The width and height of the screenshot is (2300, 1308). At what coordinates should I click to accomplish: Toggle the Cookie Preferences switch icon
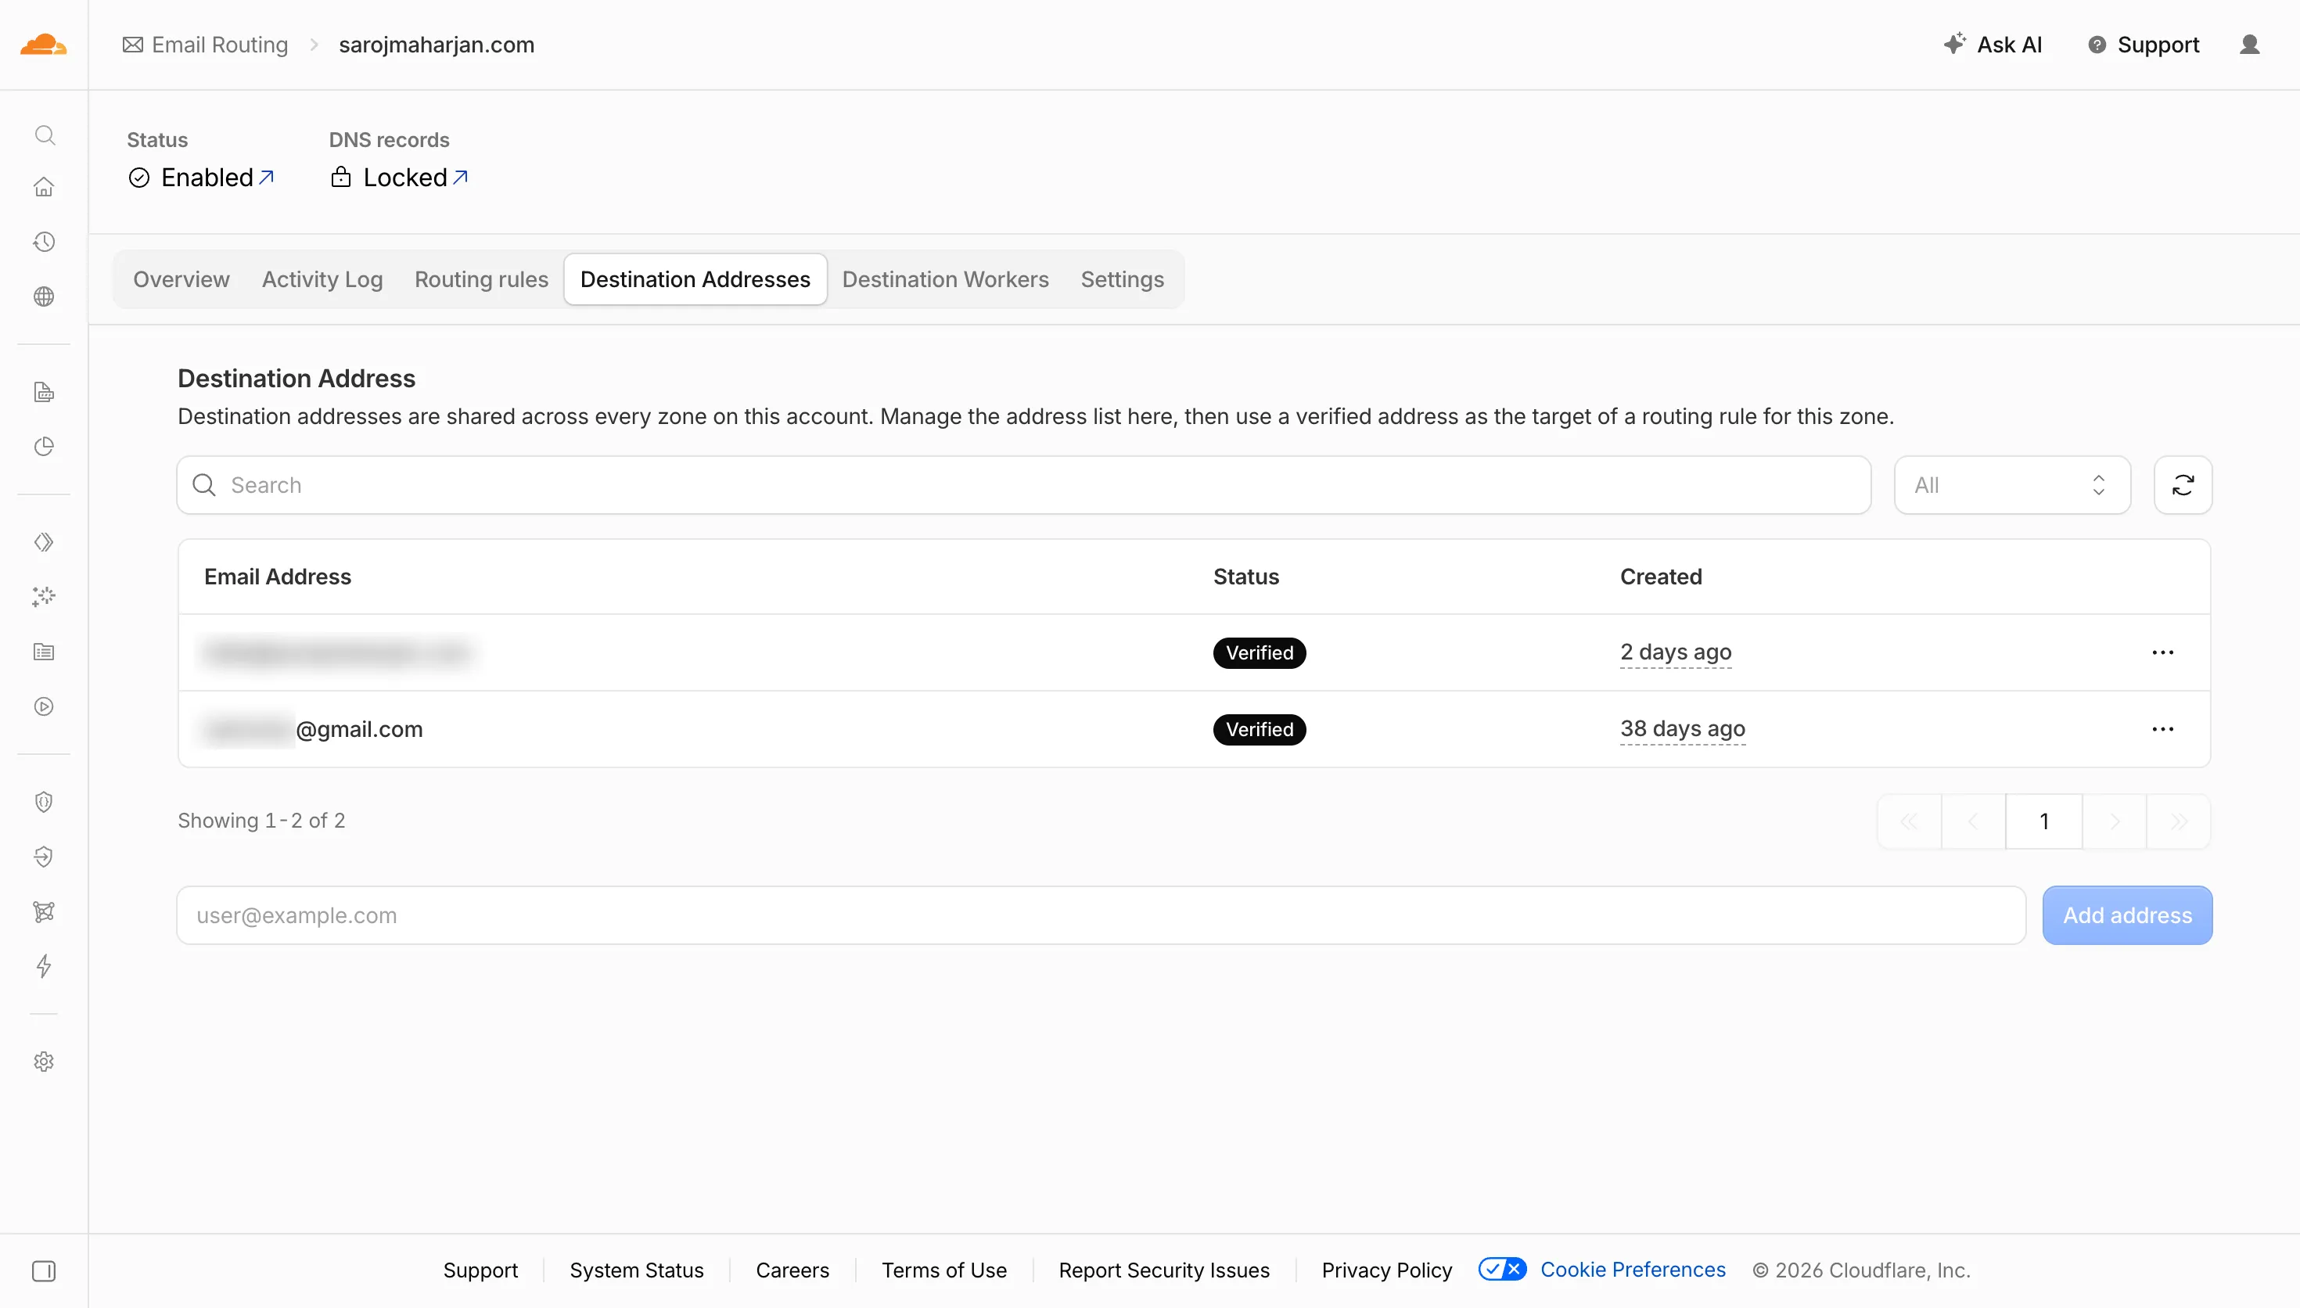(1501, 1270)
